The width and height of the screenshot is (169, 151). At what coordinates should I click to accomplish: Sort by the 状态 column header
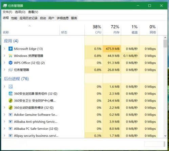72,30
